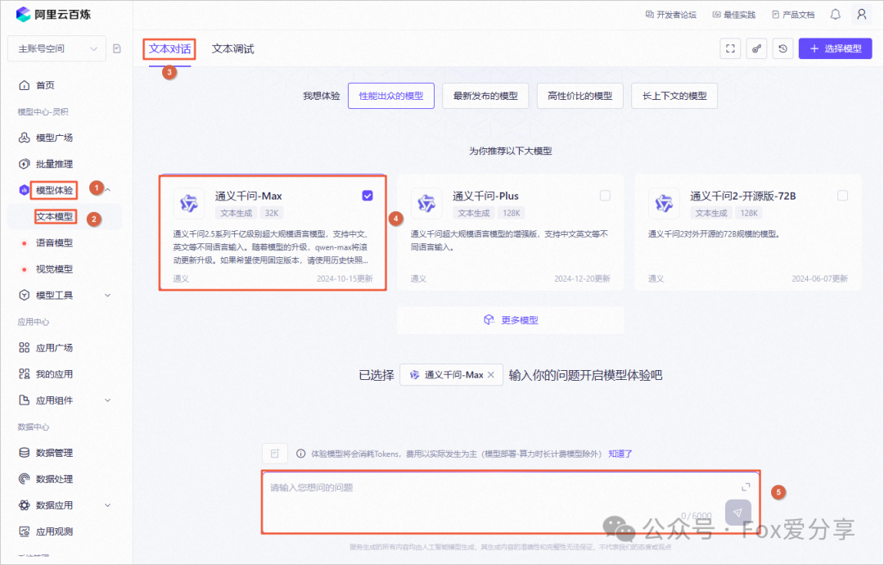884x565 pixels.
Task: Click the 通义千问2-开源版-72B card title
Action: 743,196
